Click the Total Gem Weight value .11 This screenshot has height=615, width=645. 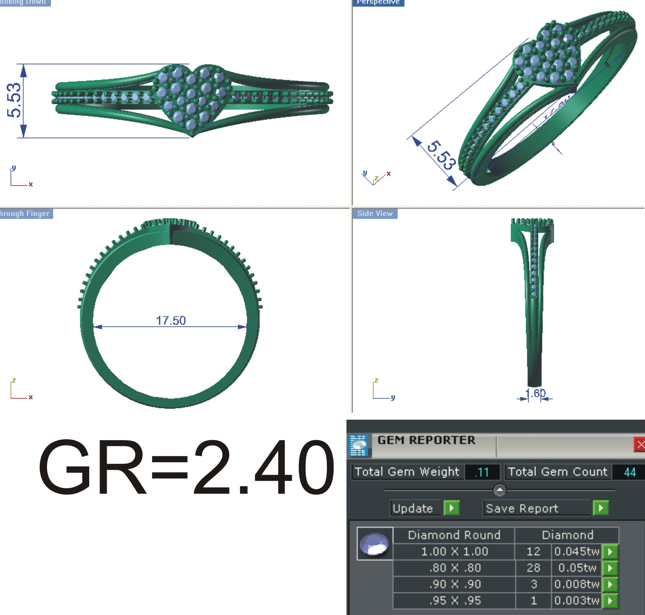point(482,472)
